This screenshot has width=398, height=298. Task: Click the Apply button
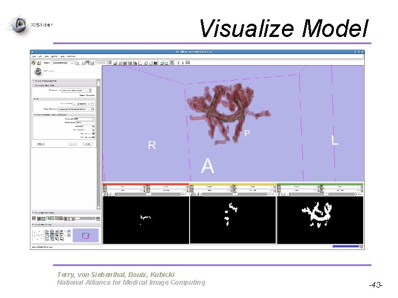pos(88,144)
